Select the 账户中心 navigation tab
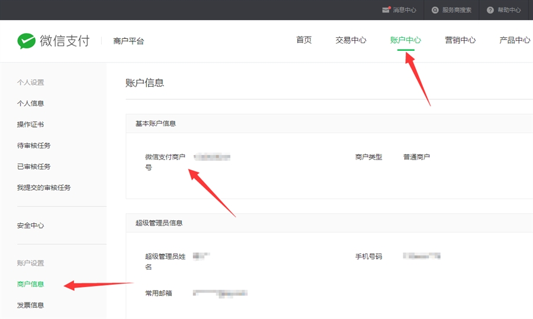Screen dimensions: 533x319 click(406, 40)
